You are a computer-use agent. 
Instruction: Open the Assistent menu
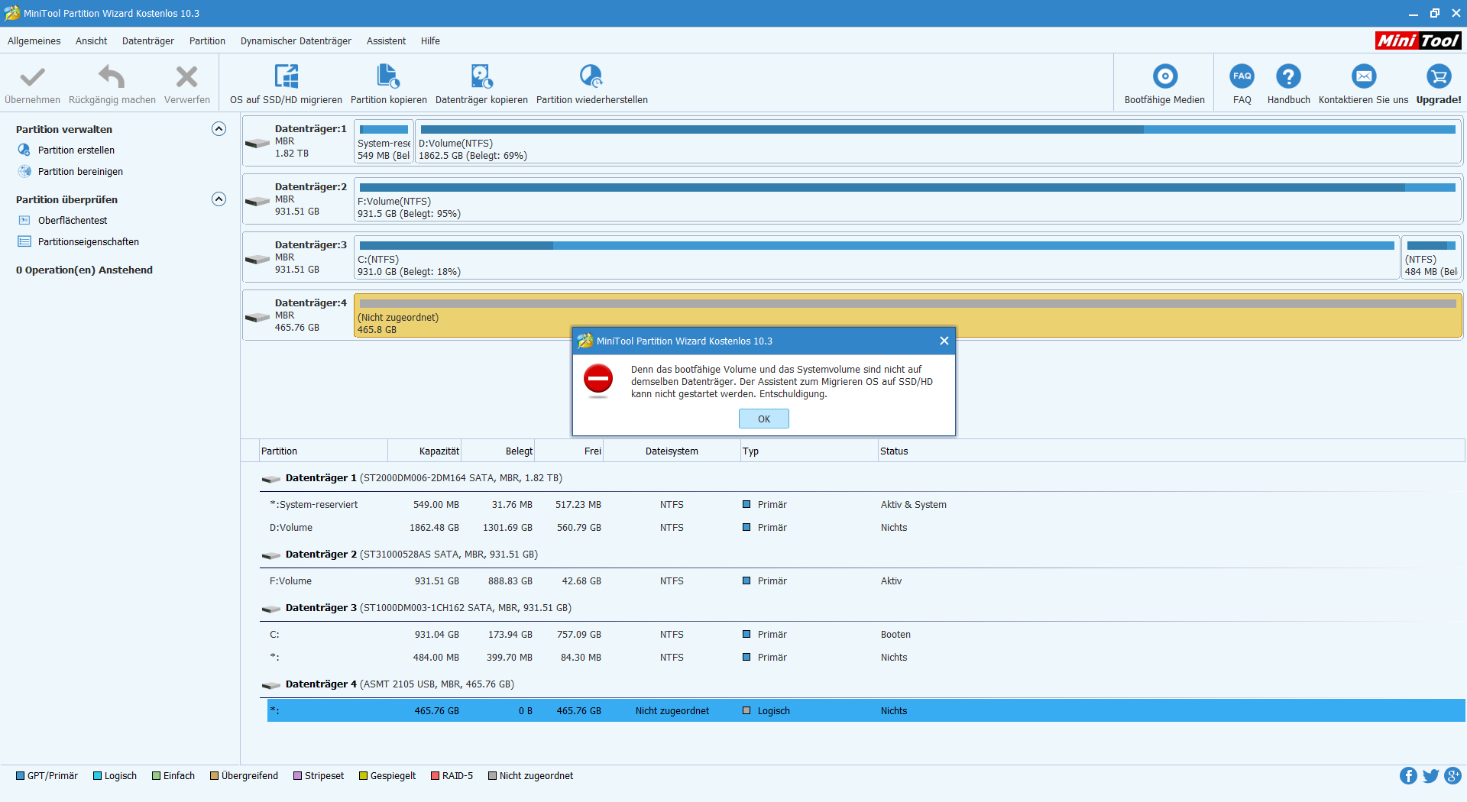(x=386, y=41)
